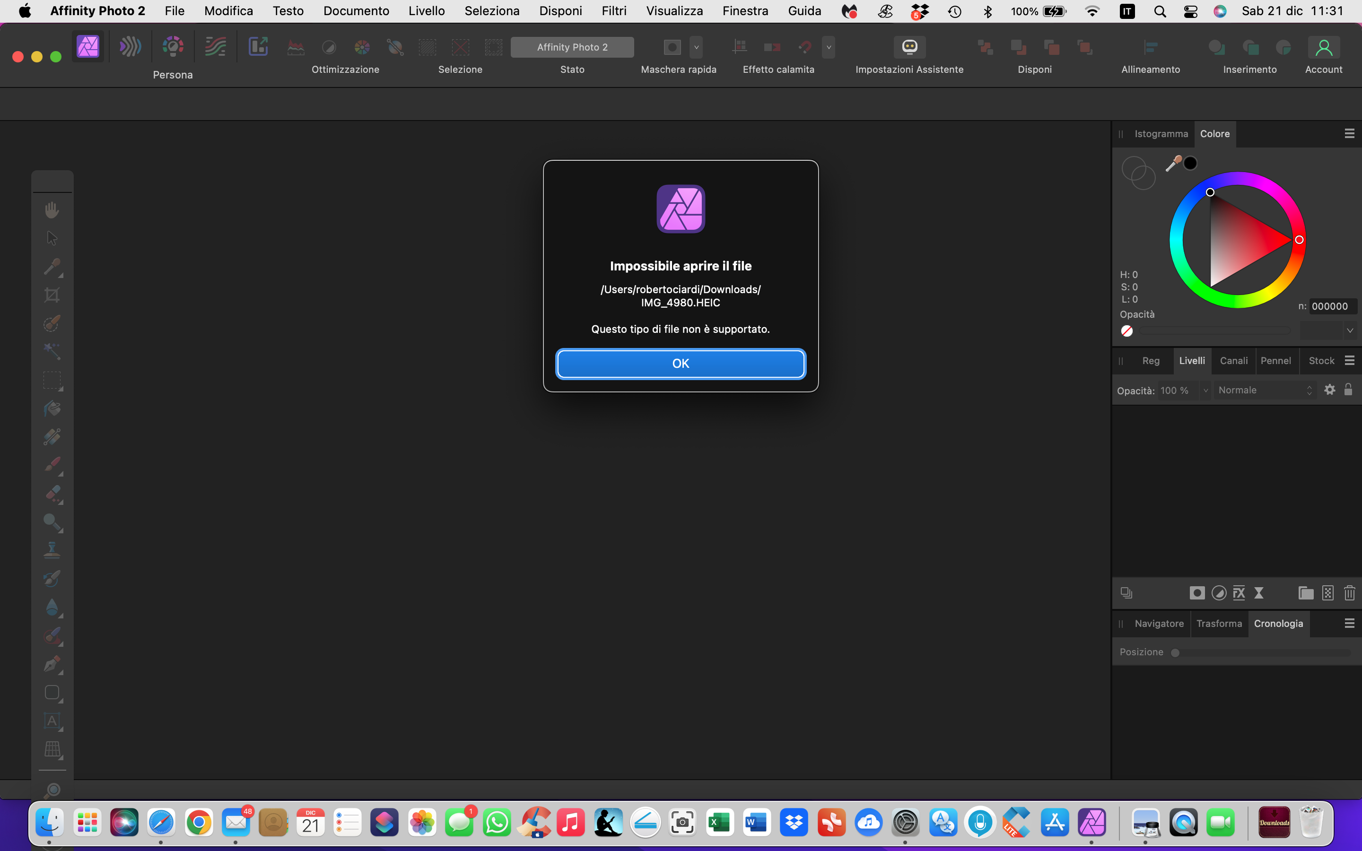Select the Move tool arrow
The width and height of the screenshot is (1362, 851).
[52, 238]
